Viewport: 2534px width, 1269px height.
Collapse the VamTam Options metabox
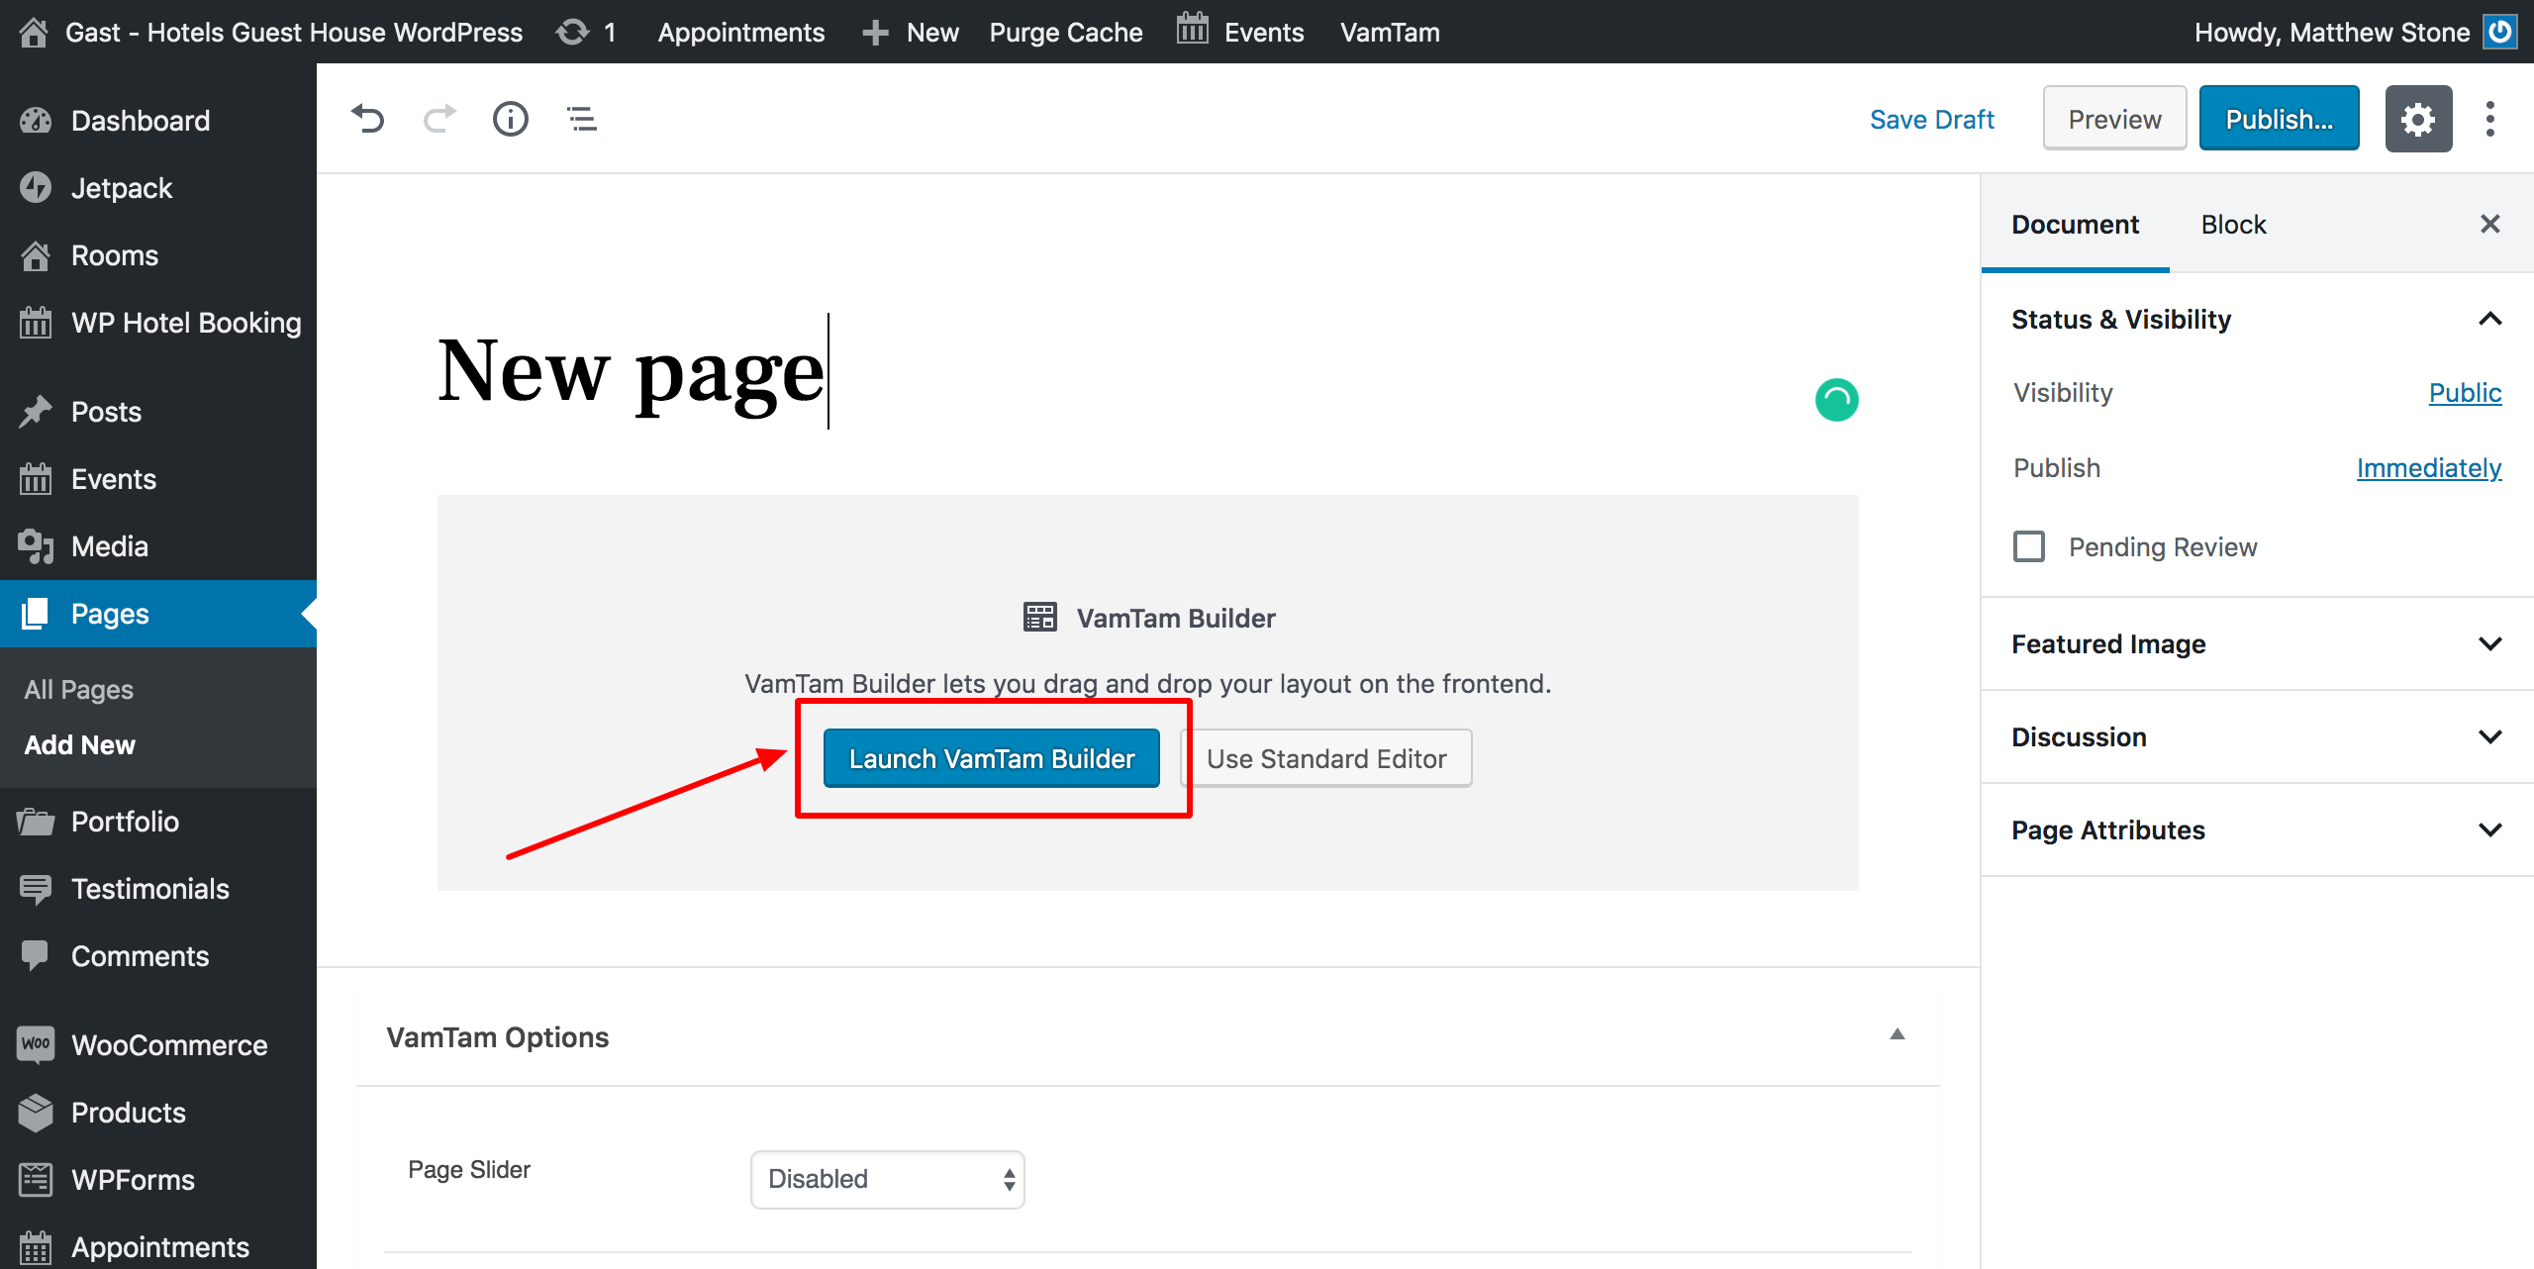(x=1897, y=1035)
